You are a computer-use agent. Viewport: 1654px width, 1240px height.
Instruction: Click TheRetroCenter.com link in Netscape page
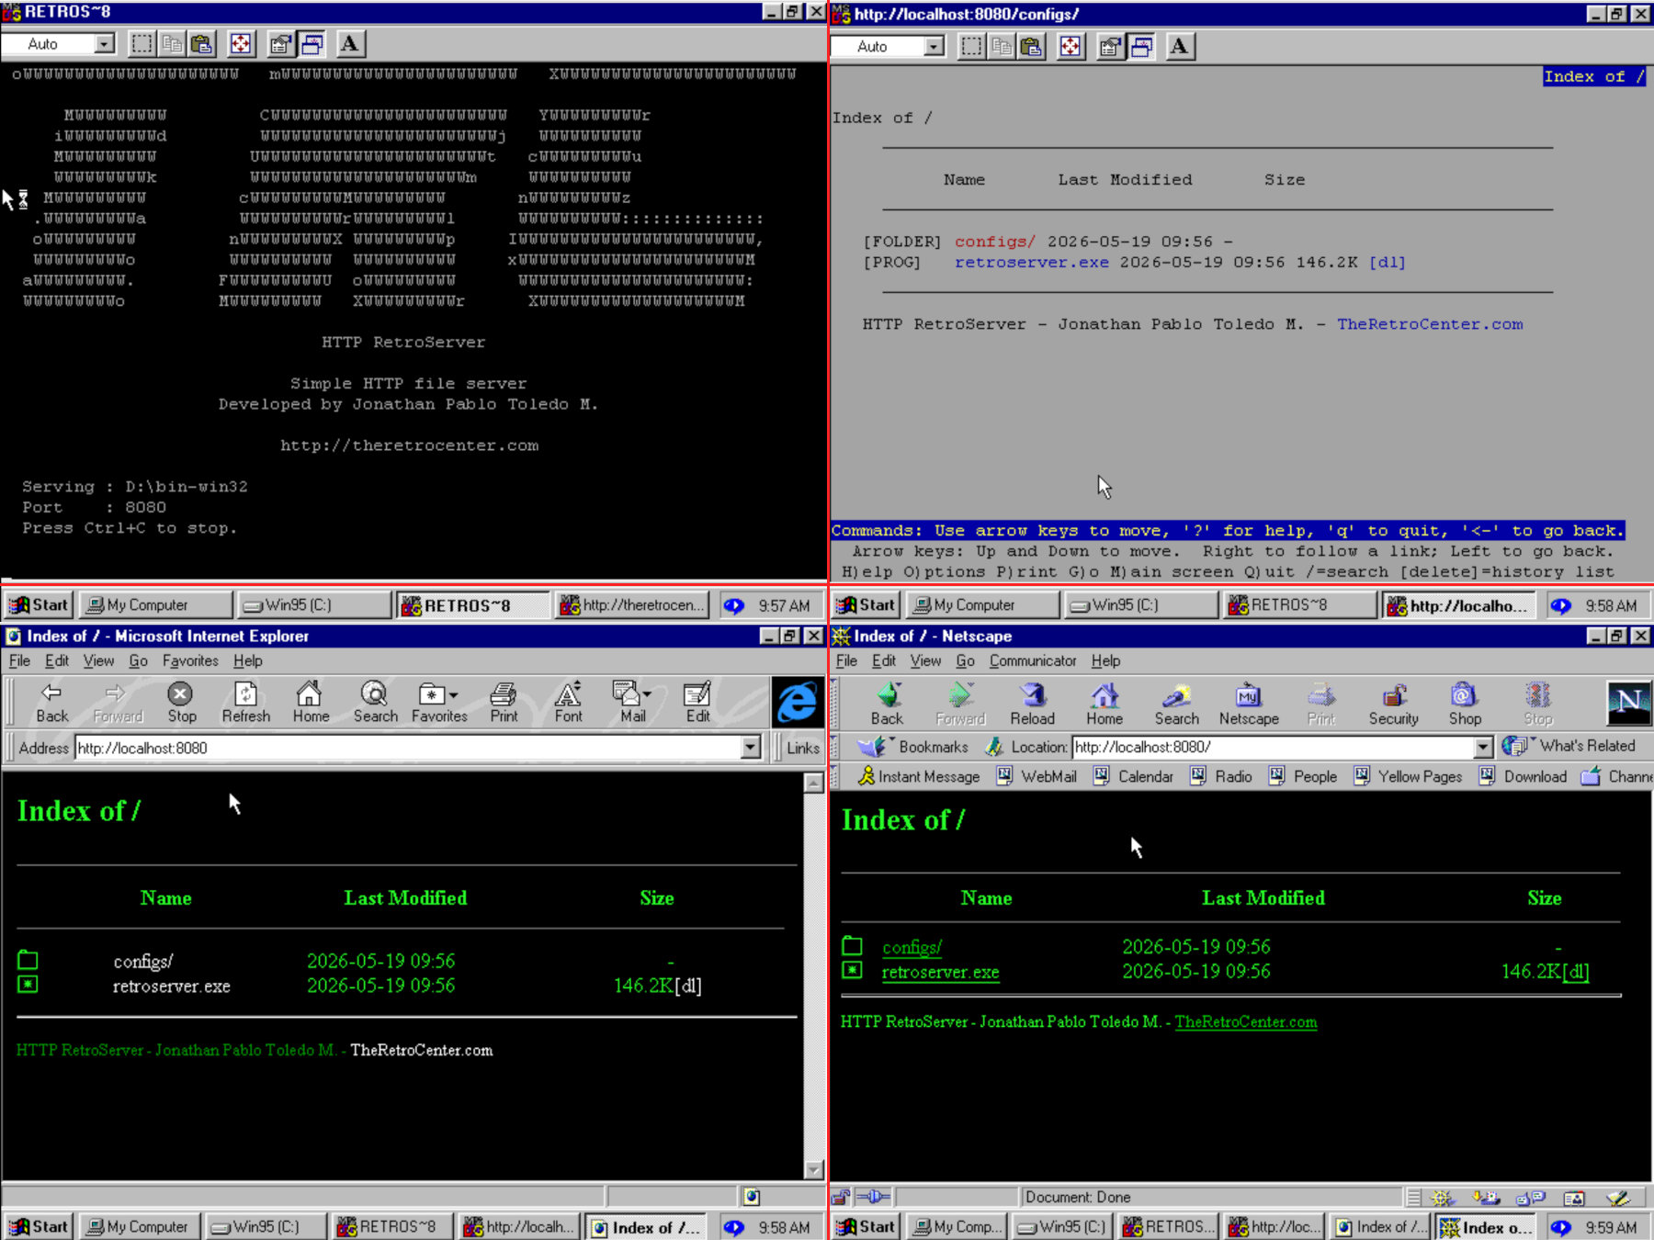[1245, 1021]
